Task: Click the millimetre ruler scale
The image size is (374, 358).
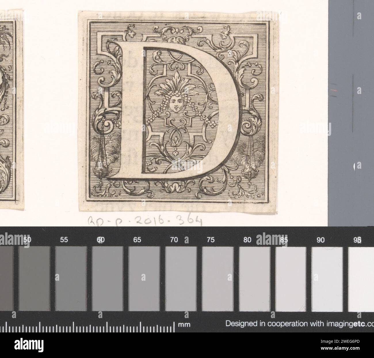Action: (88, 327)
